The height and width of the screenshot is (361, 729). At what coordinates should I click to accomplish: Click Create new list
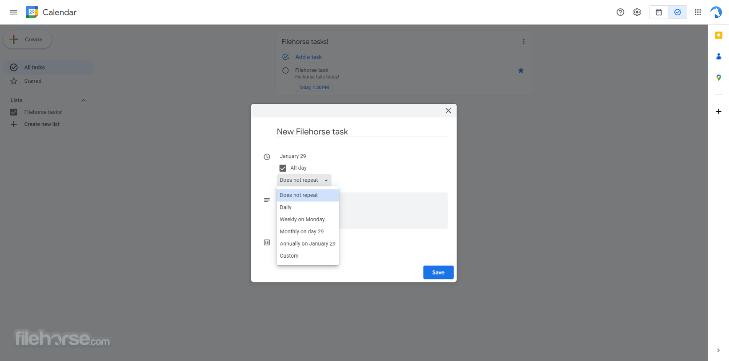coord(42,124)
